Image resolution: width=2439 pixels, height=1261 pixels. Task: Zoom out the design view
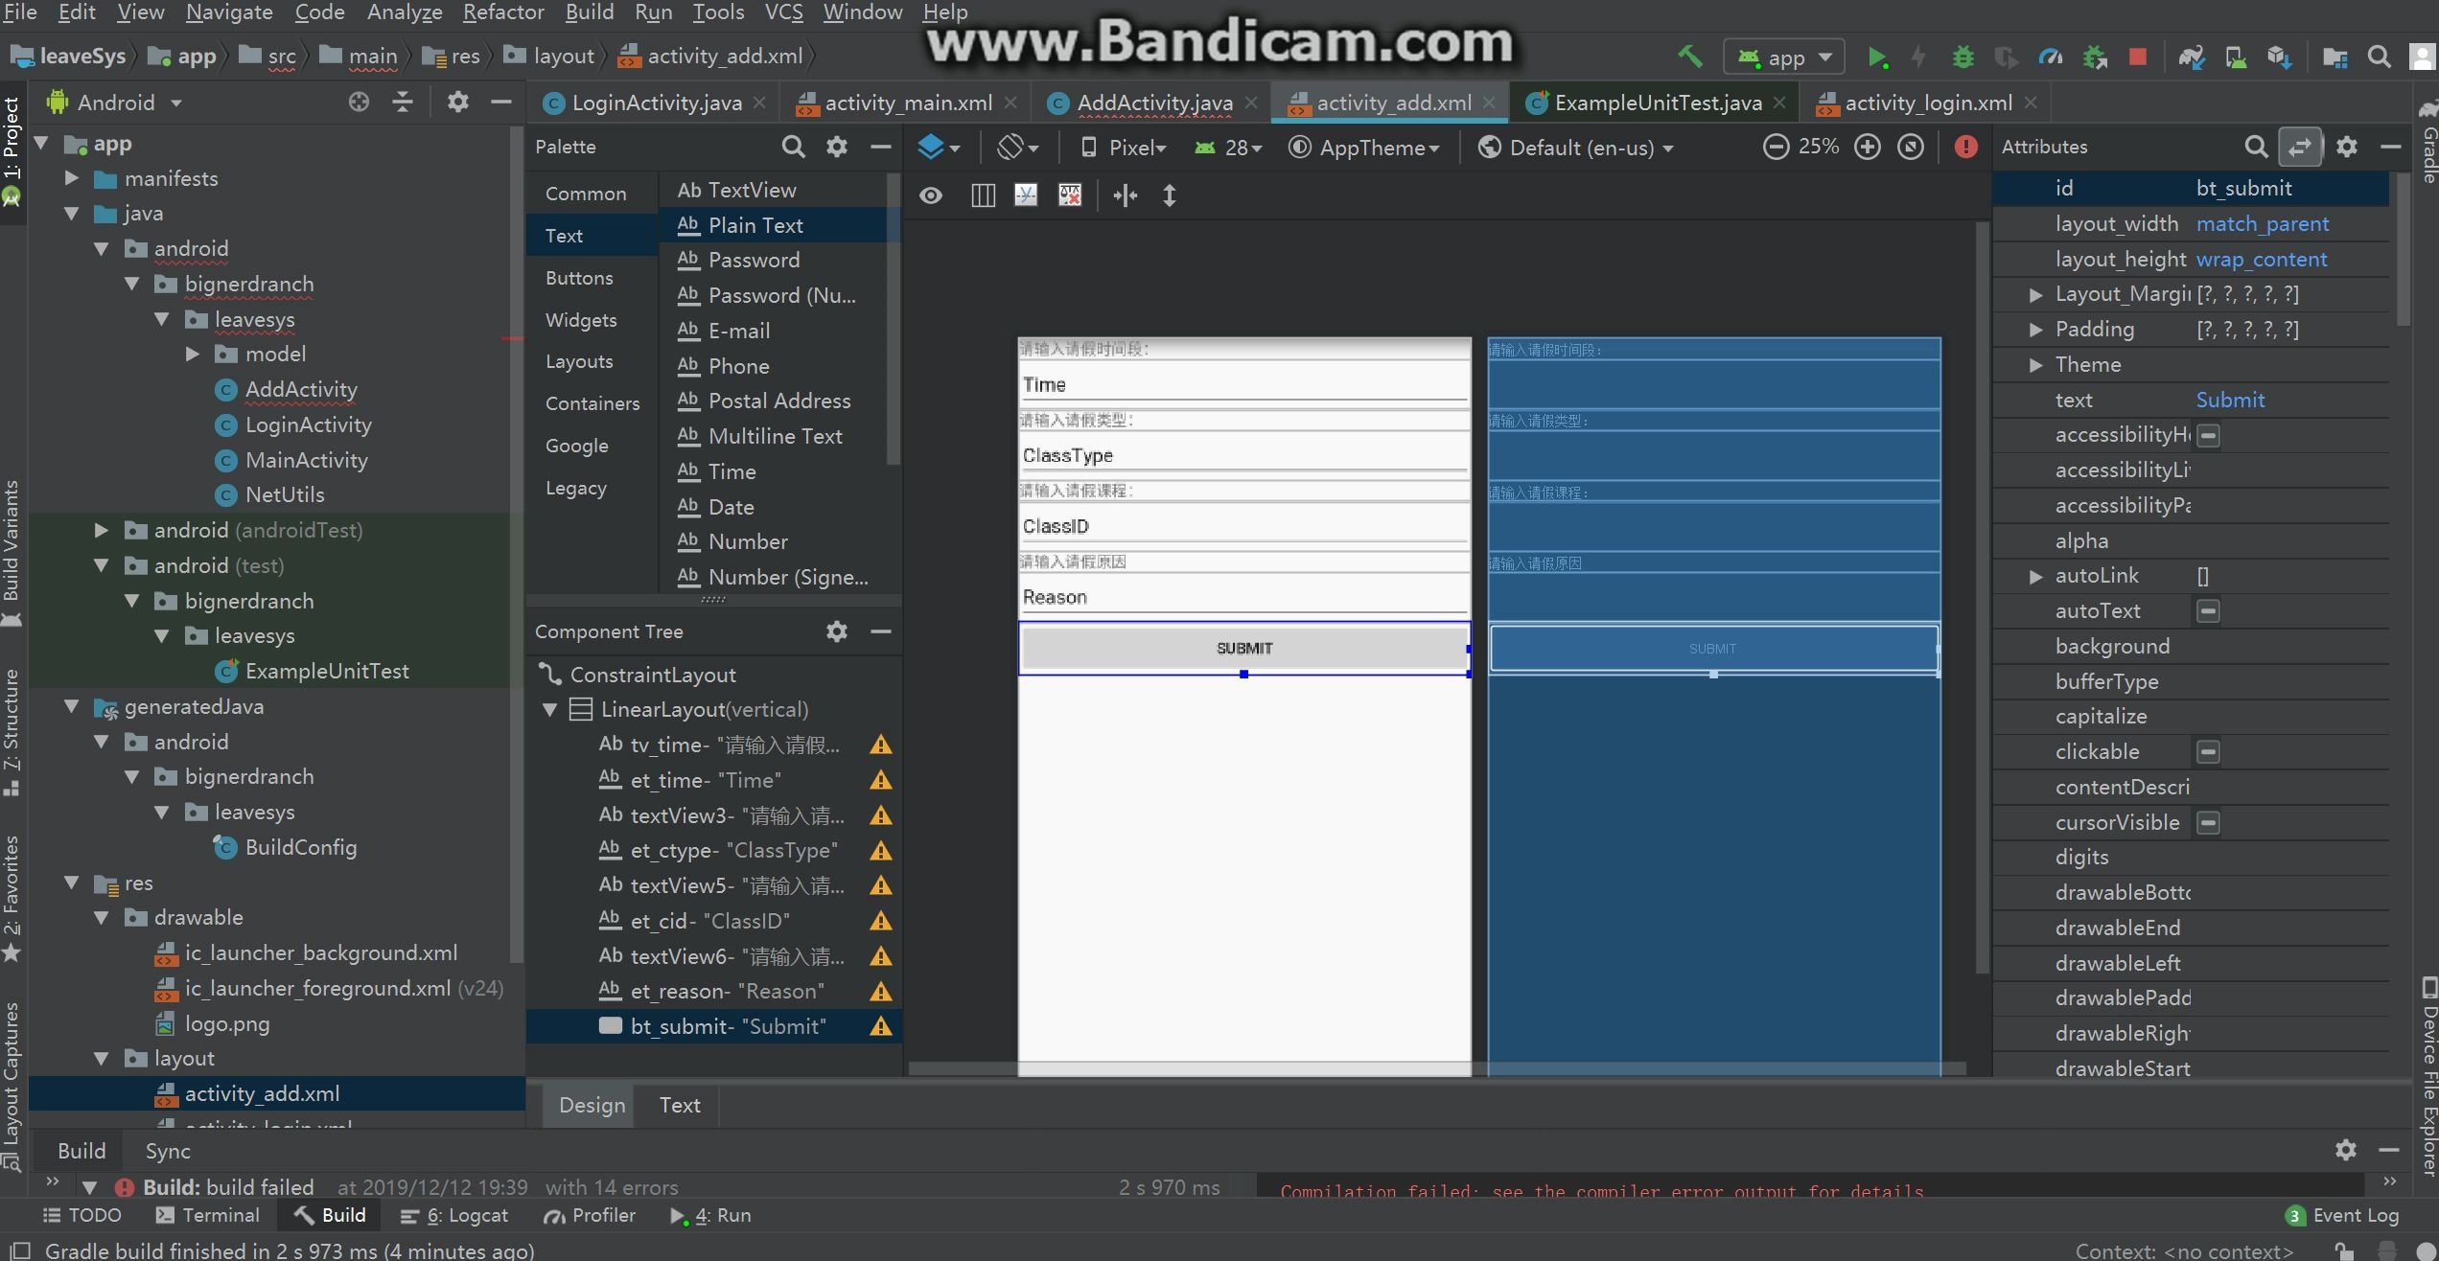coord(1776,147)
